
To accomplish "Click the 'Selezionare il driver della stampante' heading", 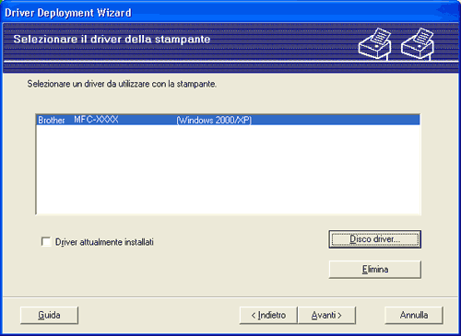I will [112, 40].
